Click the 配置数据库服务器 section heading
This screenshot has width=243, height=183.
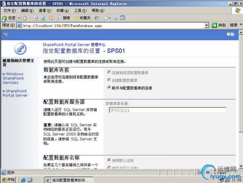click(64, 102)
